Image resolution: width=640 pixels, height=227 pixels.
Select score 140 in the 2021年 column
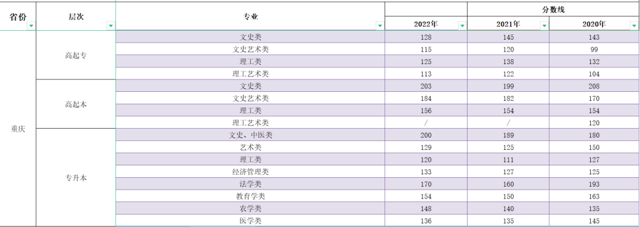[508, 209]
